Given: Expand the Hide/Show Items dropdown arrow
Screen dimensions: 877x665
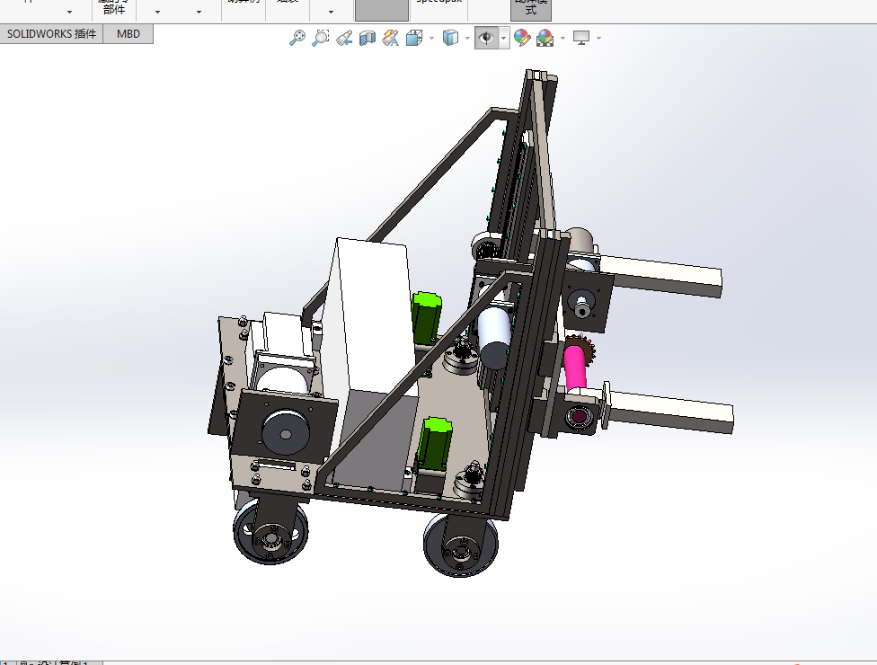Looking at the screenshot, I should click(x=504, y=38).
